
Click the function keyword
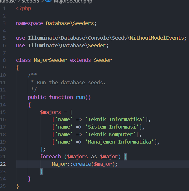click(x=61, y=97)
